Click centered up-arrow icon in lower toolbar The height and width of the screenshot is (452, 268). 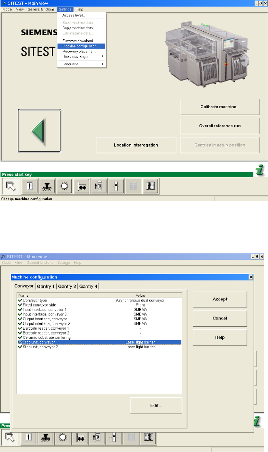tap(114, 437)
